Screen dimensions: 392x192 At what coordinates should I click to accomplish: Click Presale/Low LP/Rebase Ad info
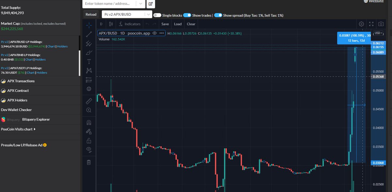[x=45, y=145]
